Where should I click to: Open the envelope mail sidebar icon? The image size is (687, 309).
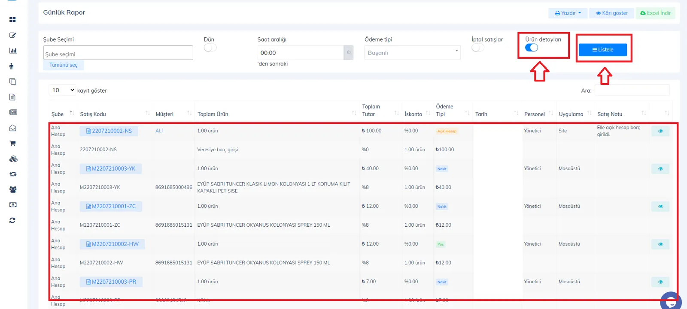(13, 128)
